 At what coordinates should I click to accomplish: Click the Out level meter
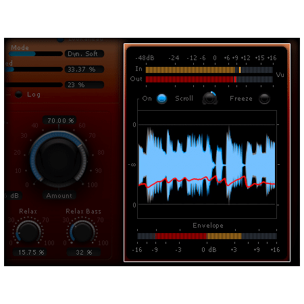coord(209,79)
